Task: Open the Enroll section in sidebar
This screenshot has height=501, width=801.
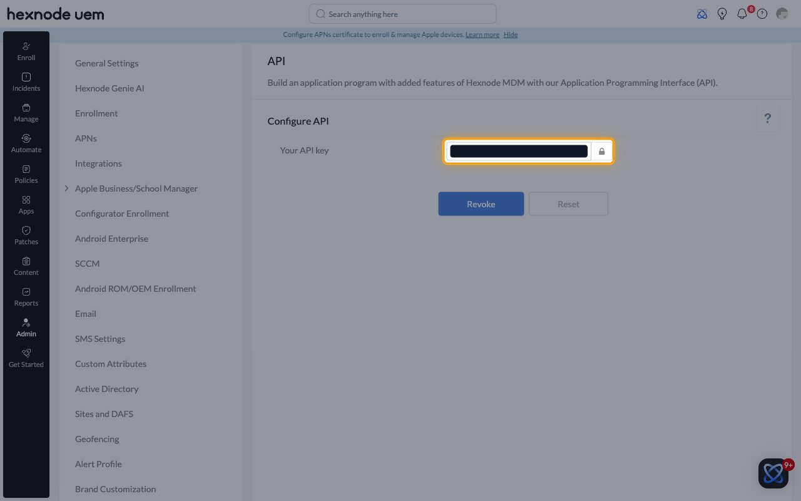Action: tap(26, 51)
